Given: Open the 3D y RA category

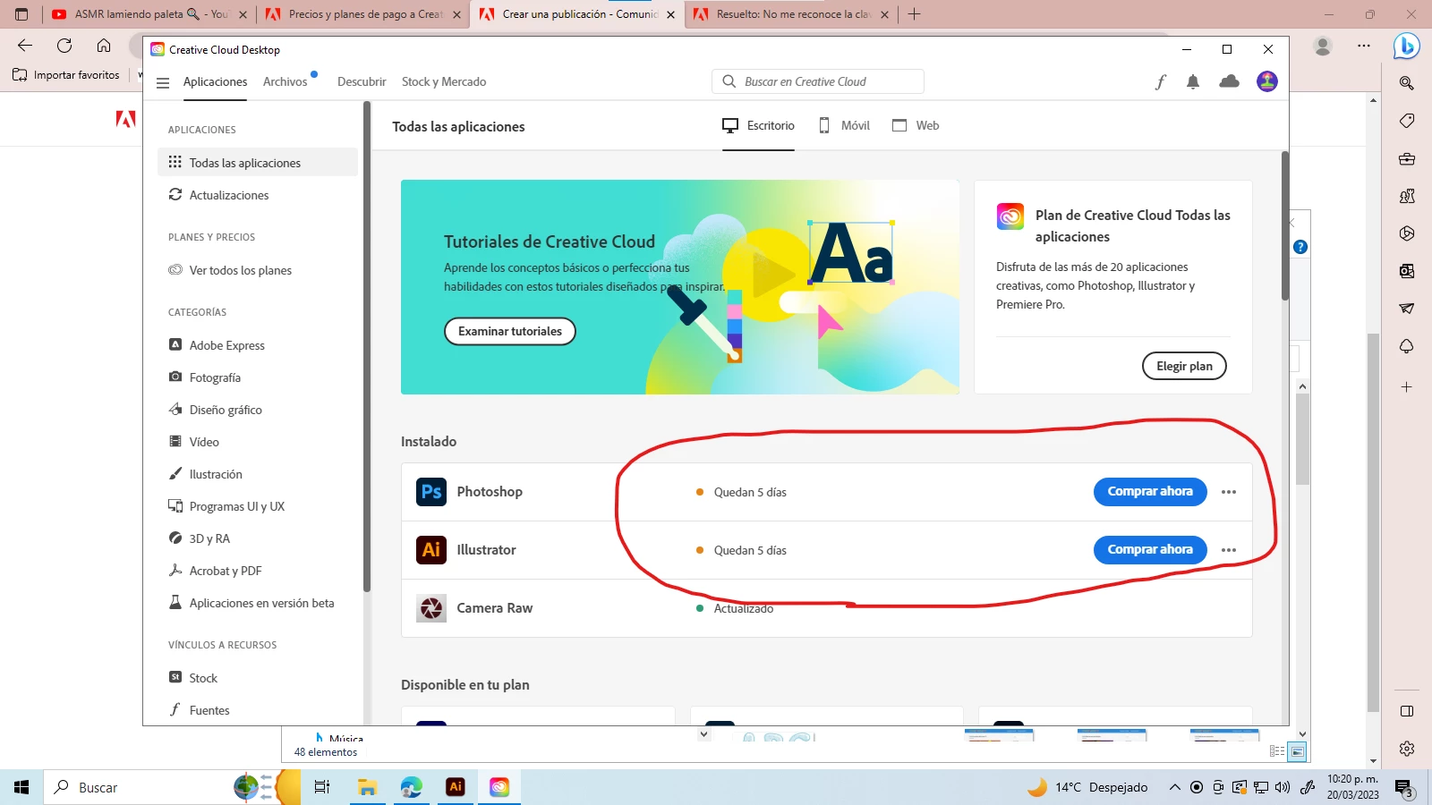Looking at the screenshot, I should 258,538.
